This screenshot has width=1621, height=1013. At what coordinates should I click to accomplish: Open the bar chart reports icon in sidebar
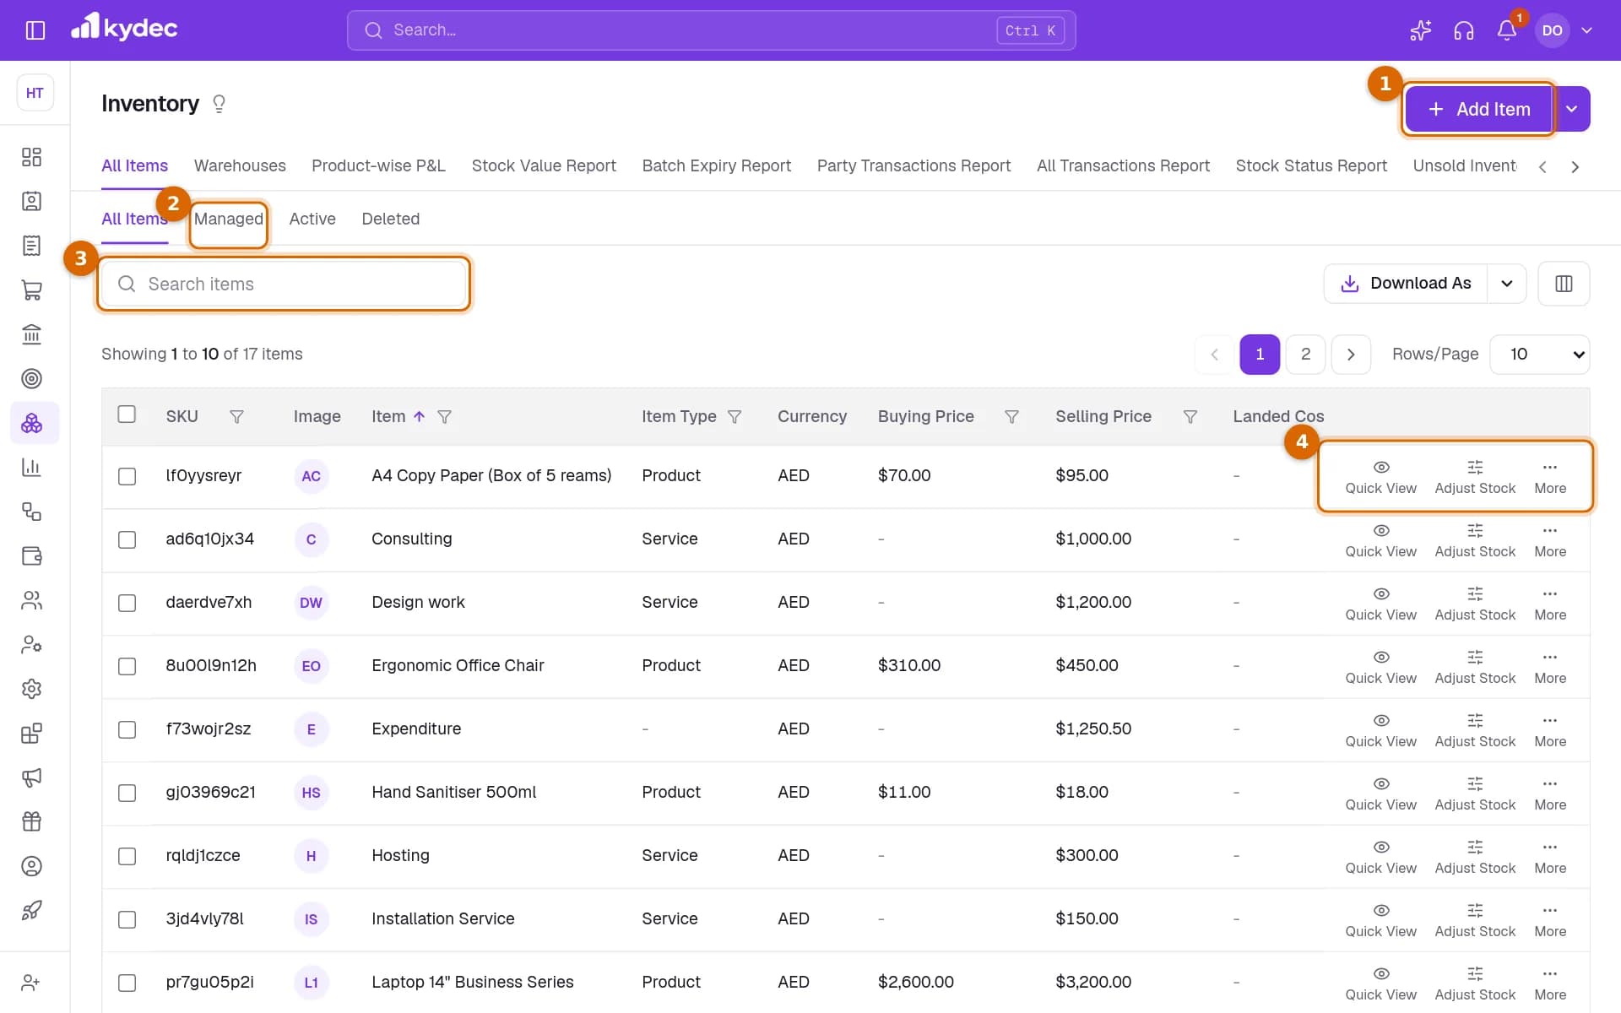point(31,468)
